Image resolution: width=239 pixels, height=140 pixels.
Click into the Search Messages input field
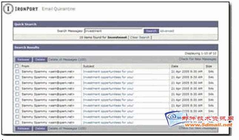click(x=114, y=31)
